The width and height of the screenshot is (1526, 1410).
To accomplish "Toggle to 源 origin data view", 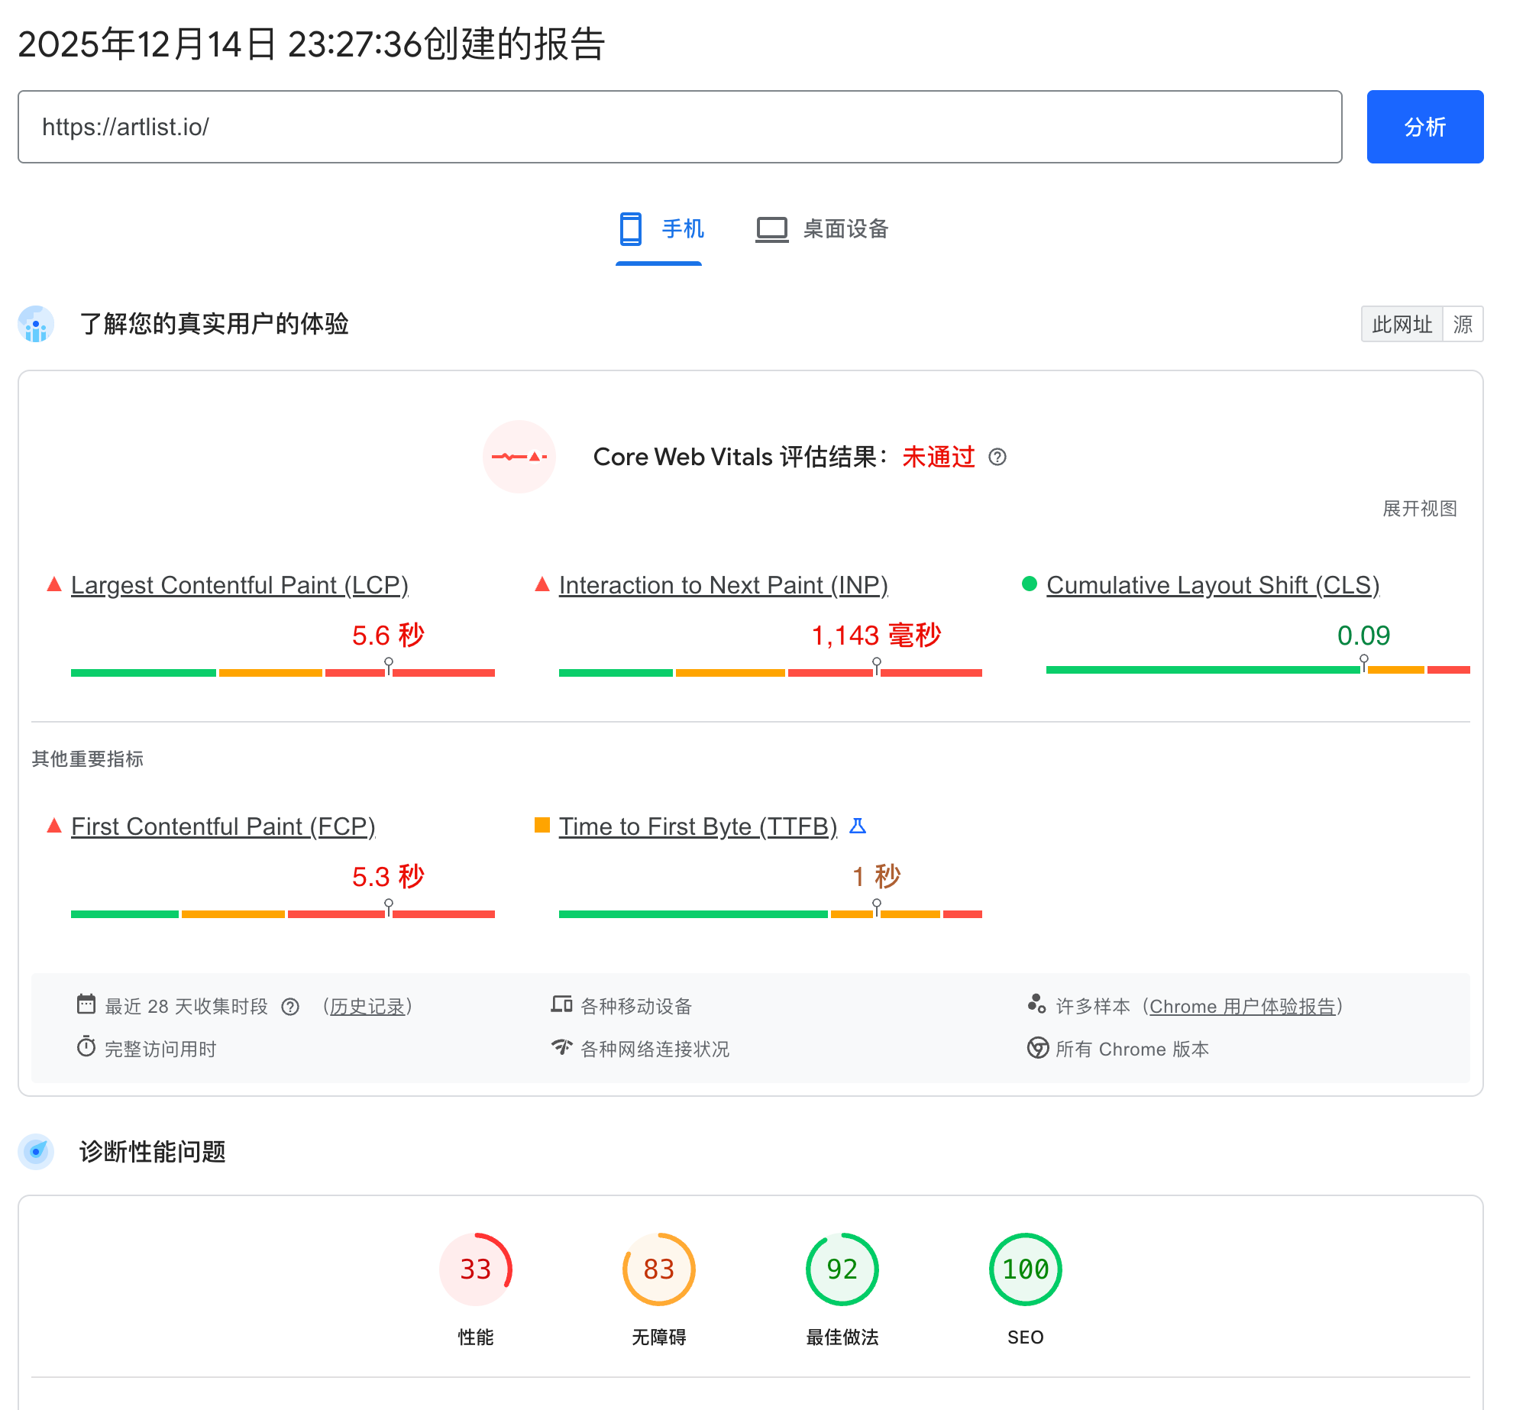I will pyautogui.click(x=1463, y=325).
